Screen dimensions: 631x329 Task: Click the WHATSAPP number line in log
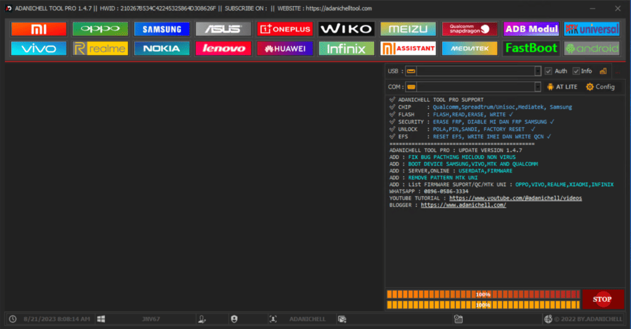point(429,192)
